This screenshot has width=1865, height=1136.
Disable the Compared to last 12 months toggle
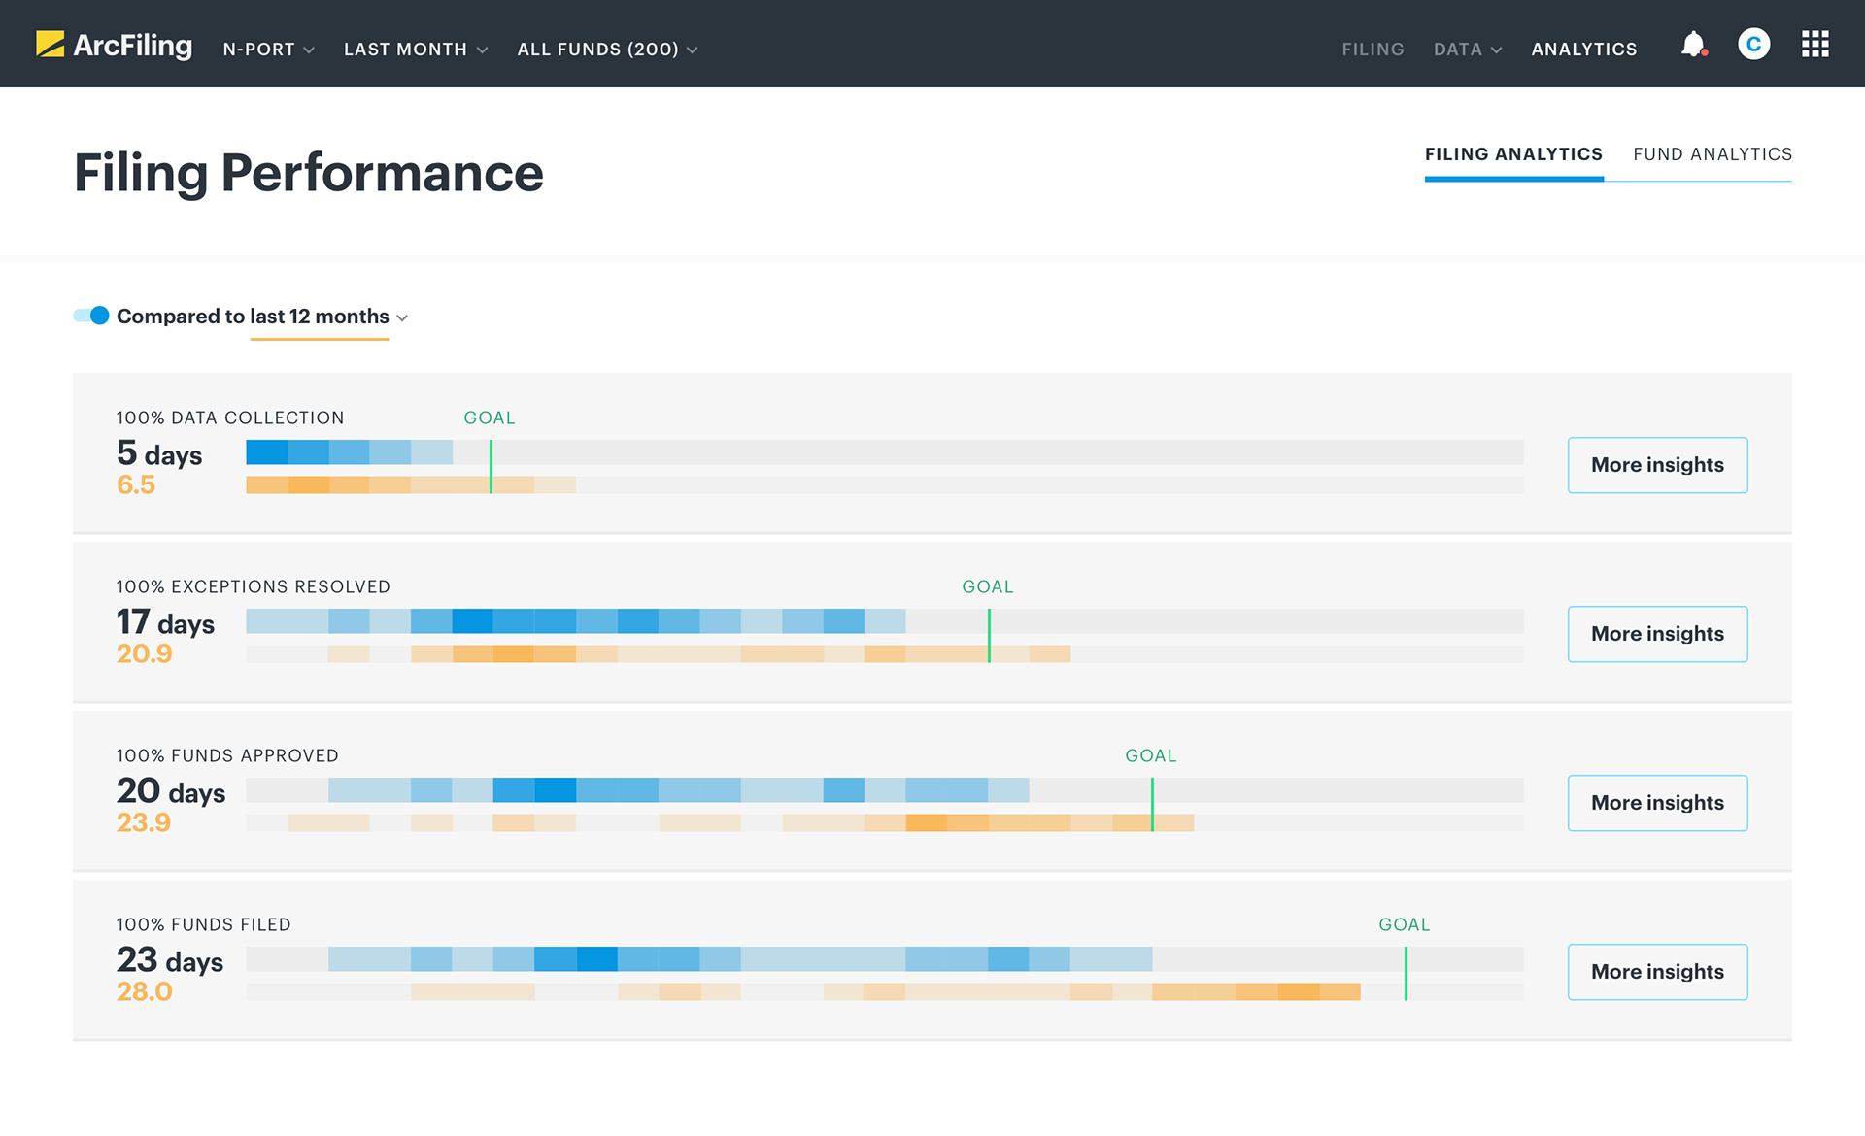[x=89, y=316]
